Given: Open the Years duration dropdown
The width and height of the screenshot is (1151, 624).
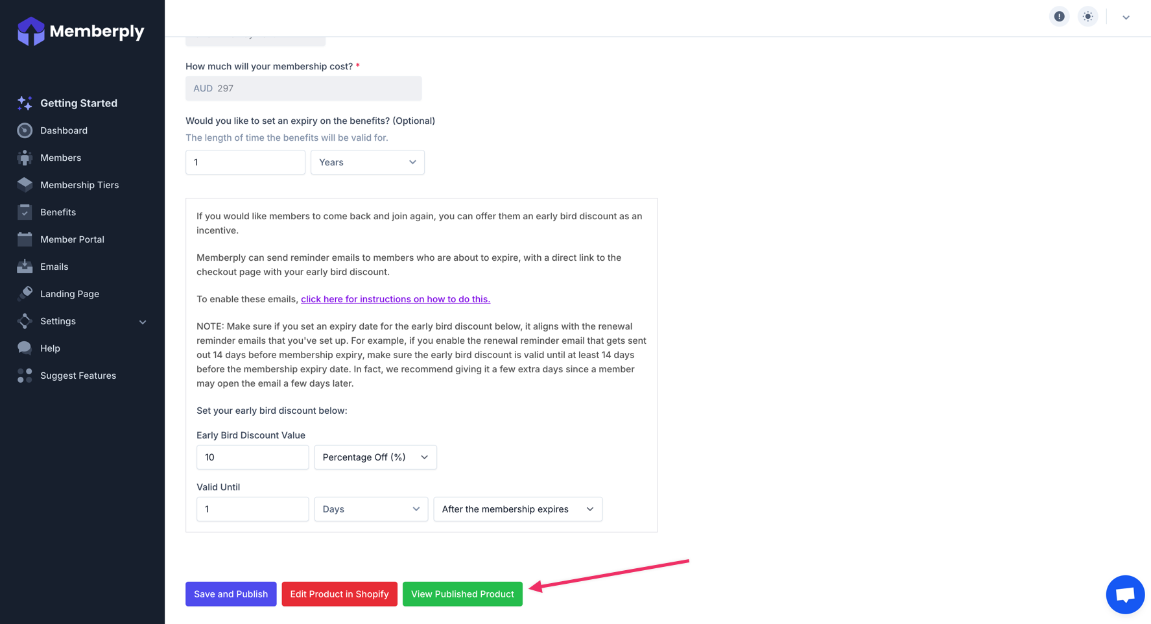Looking at the screenshot, I should click(x=367, y=162).
